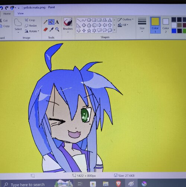Click the Resize button
This screenshot has height=187, width=186.
click(31, 26)
